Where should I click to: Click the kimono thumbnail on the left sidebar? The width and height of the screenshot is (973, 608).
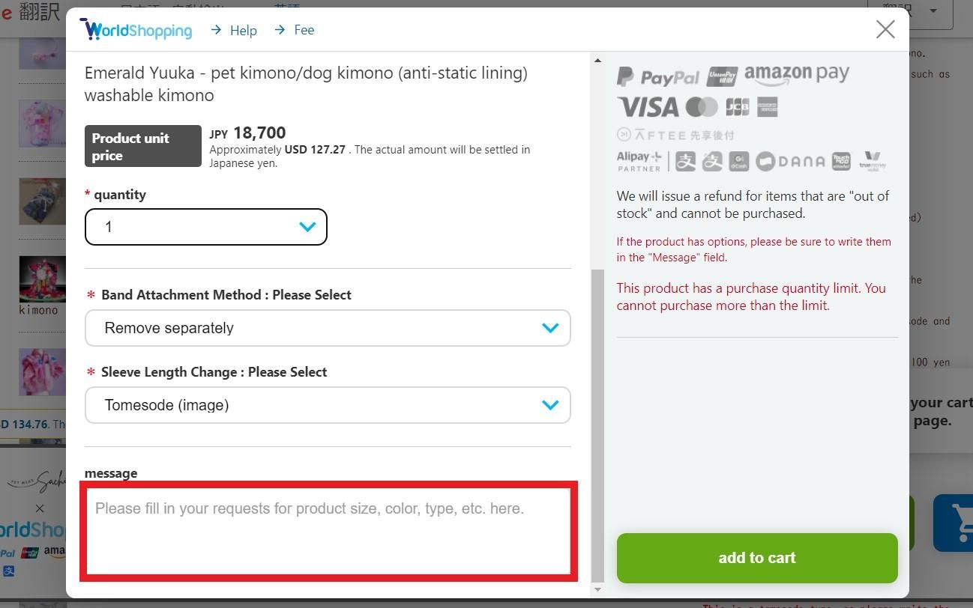click(x=43, y=279)
